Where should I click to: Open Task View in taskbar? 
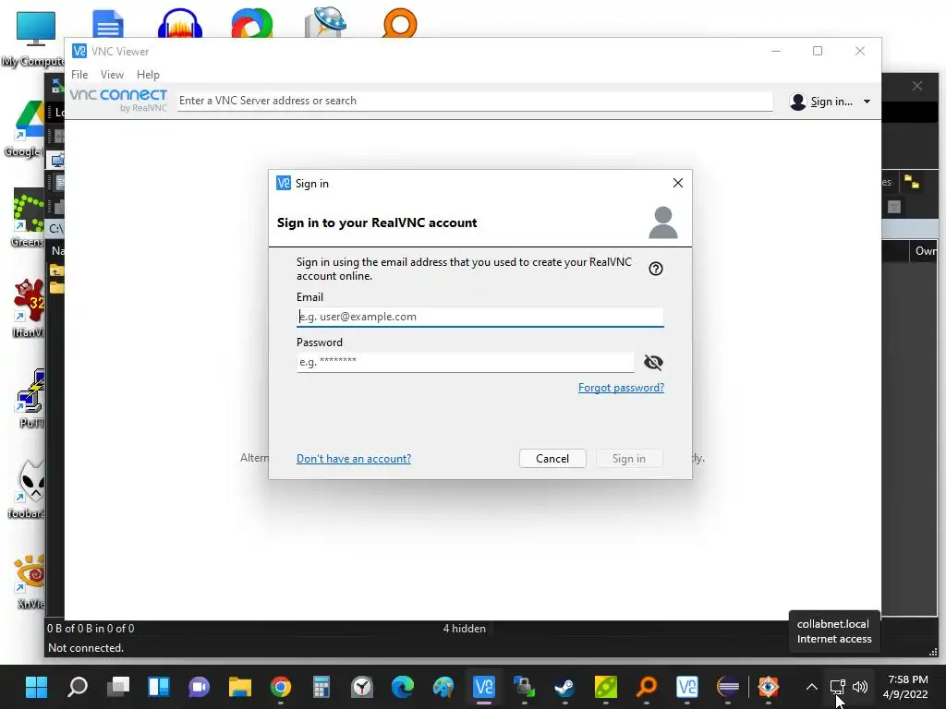point(117,687)
